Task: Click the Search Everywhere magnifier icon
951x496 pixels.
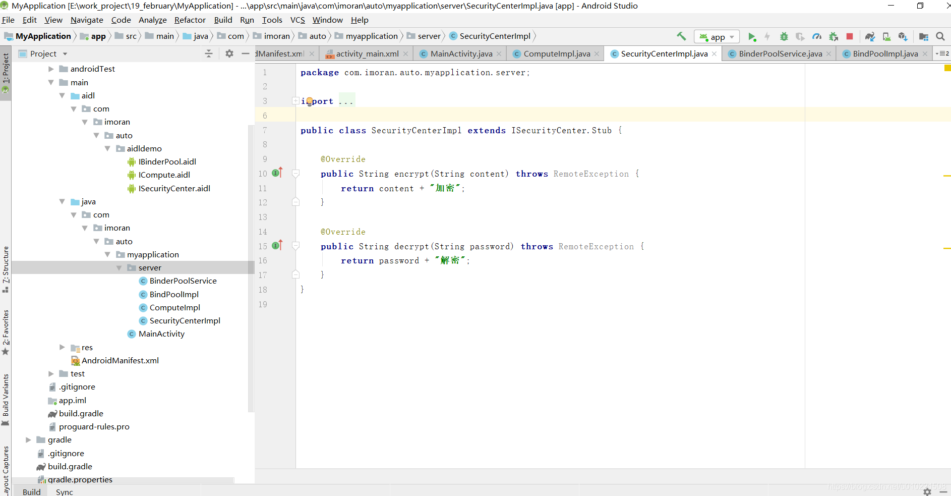Action: 940,36
